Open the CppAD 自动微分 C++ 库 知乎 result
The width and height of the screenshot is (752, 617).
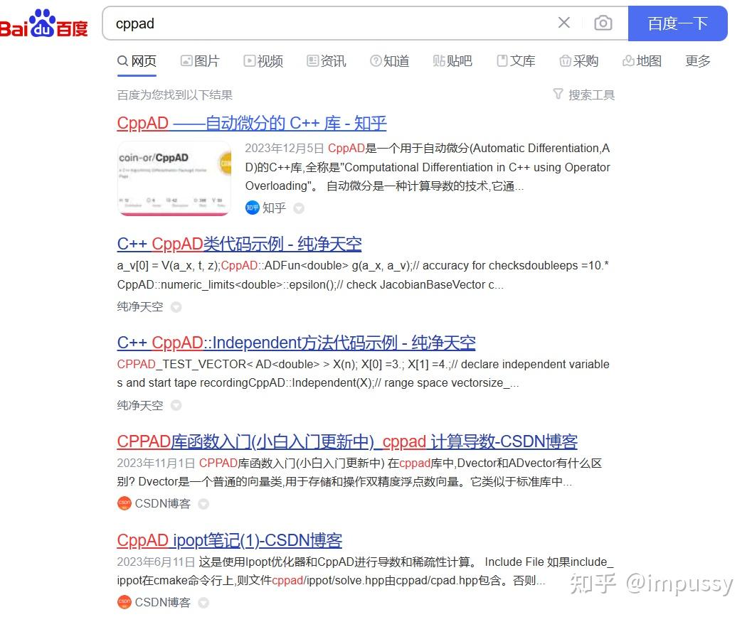click(251, 122)
